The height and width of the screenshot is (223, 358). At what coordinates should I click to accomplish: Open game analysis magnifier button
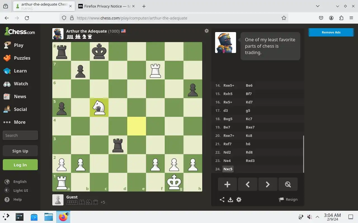pos(288,184)
